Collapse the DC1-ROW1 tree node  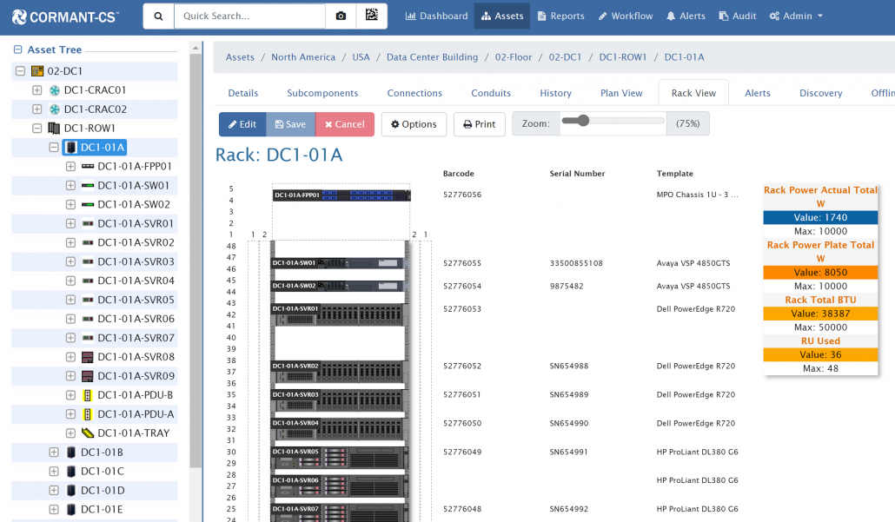[x=36, y=129]
